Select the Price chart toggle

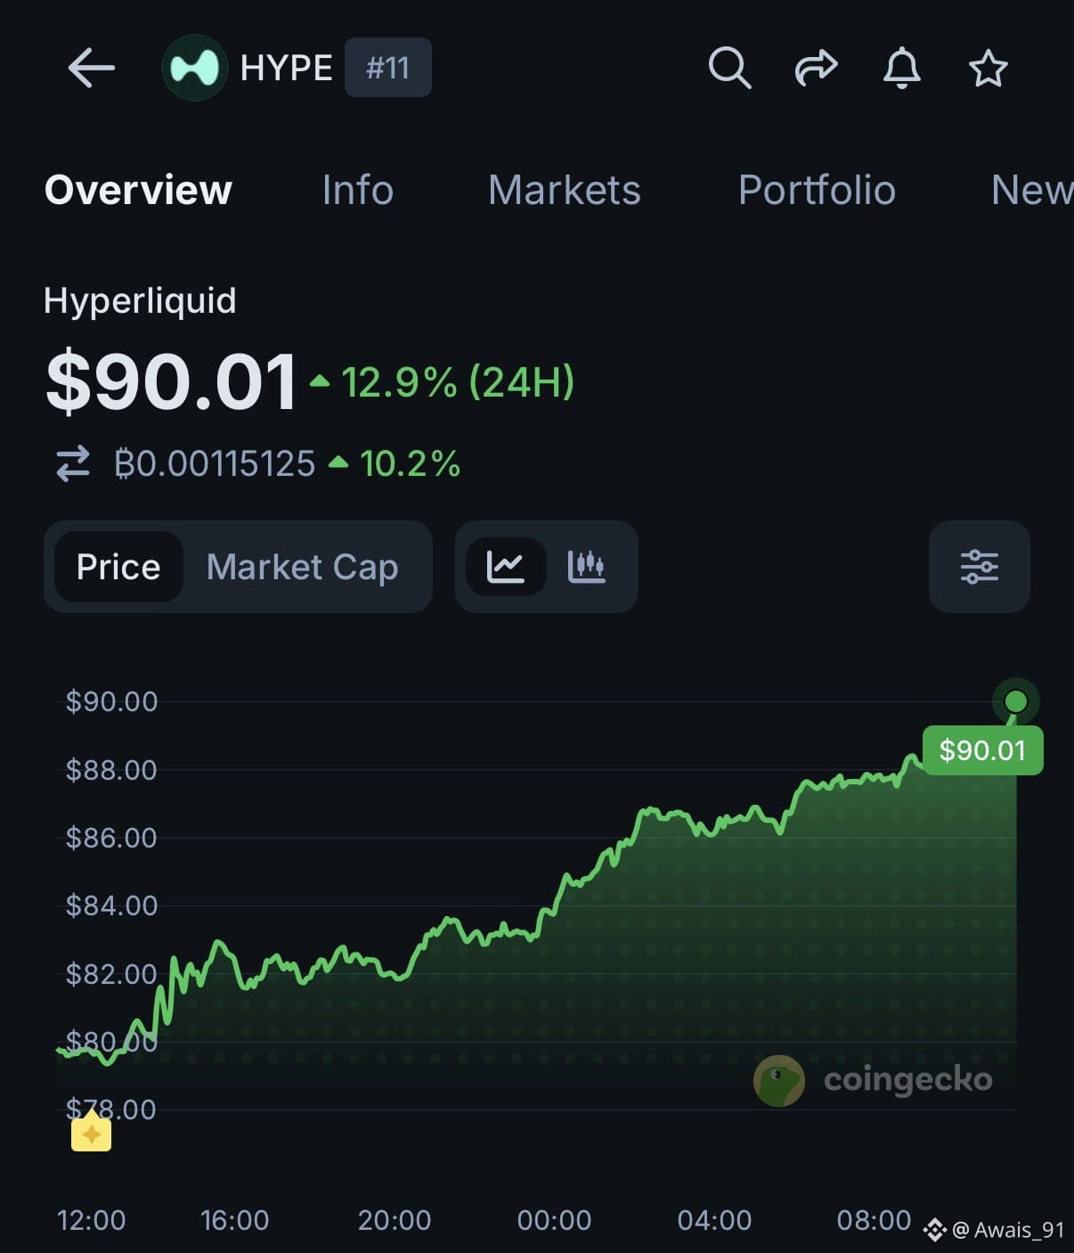click(118, 567)
